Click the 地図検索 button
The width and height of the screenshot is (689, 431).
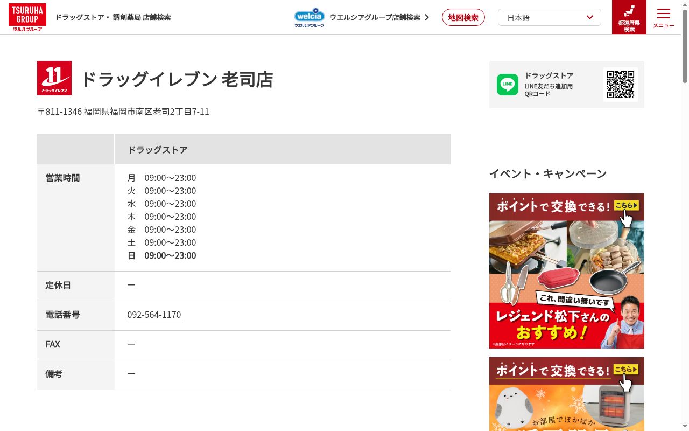point(463,17)
